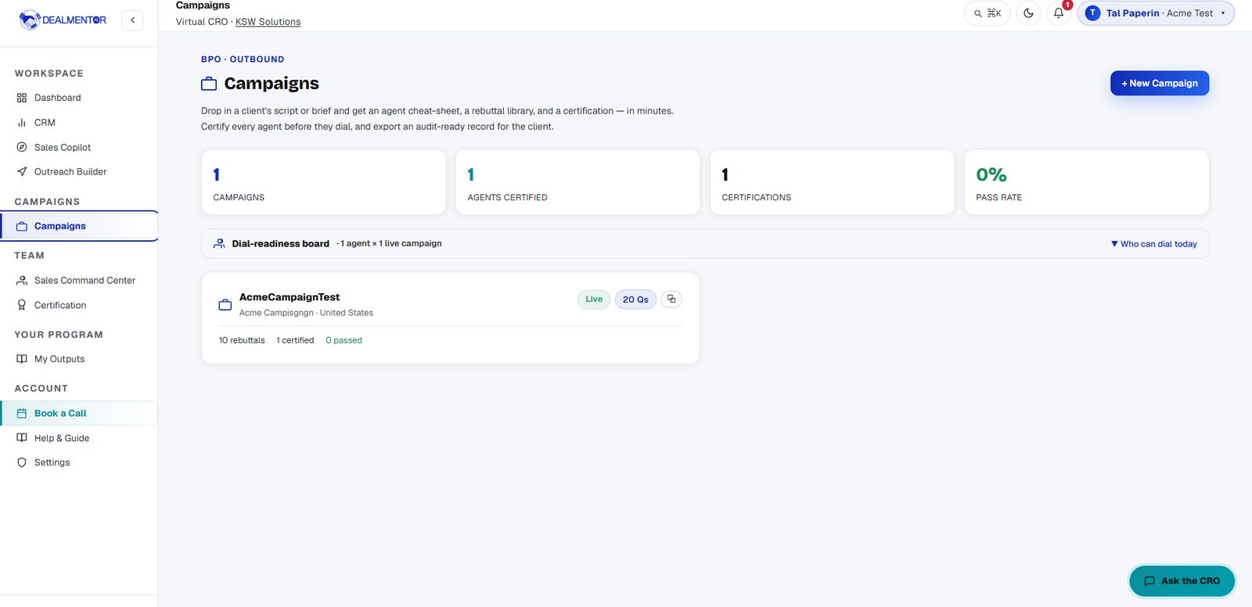Click the Campaigns briefcase icon in sidebar
The width and height of the screenshot is (1252, 607).
pos(22,226)
